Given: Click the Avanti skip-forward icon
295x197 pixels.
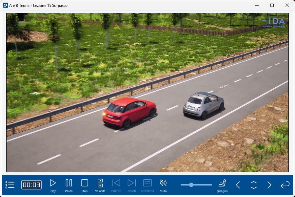Looking at the screenshot, I should coord(131,183).
